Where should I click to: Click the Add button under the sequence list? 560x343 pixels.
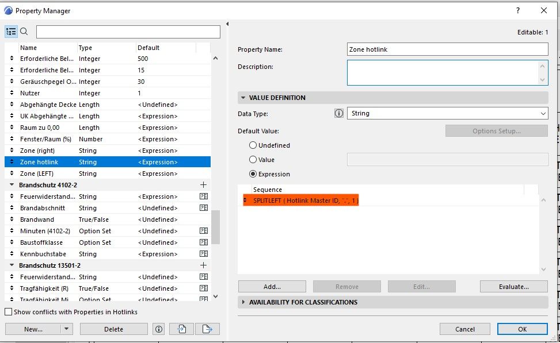pyautogui.click(x=271, y=286)
